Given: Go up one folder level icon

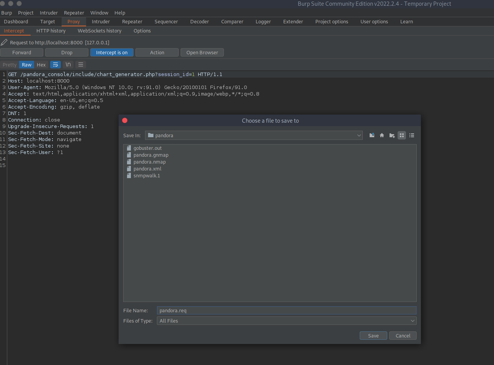Looking at the screenshot, I should [372, 135].
